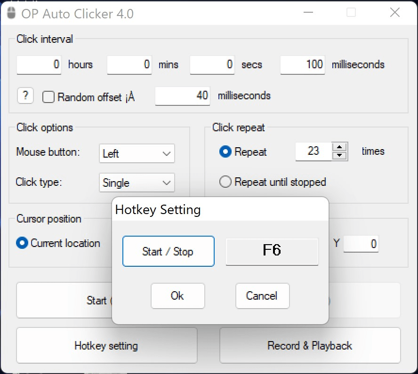The height and width of the screenshot is (374, 418).
Task: Decrease repeat count with the down arrow
Action: (339, 155)
